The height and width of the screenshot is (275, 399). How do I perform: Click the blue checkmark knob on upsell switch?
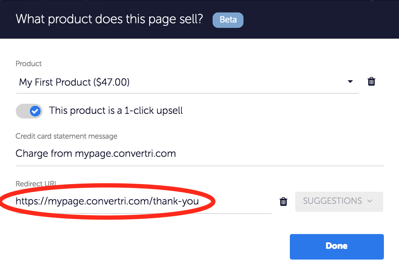point(35,111)
